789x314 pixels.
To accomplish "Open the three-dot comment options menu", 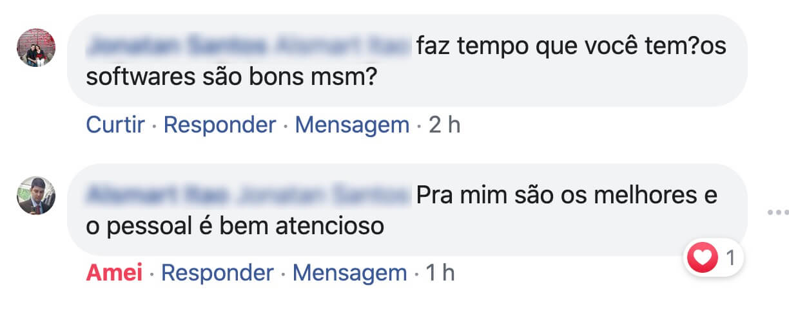I will pos(778,212).
